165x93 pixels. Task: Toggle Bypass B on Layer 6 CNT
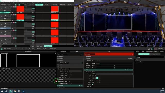[5, 8]
